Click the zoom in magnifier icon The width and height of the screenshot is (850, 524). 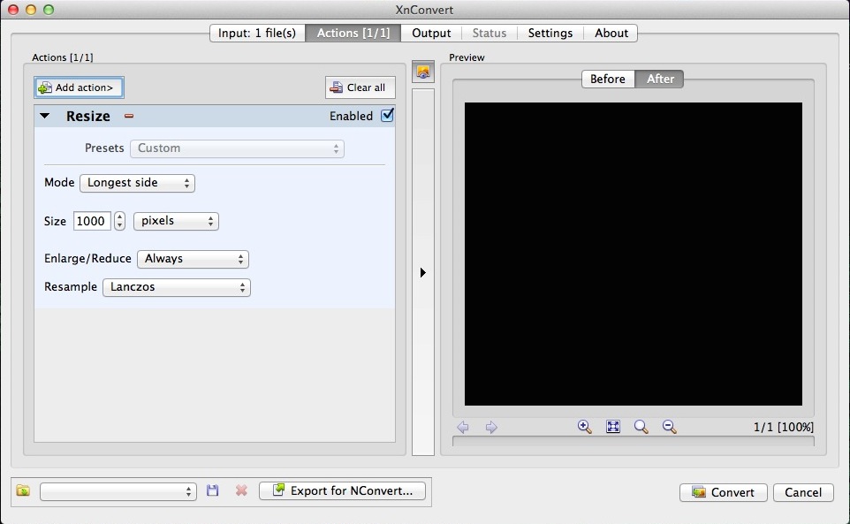point(584,427)
